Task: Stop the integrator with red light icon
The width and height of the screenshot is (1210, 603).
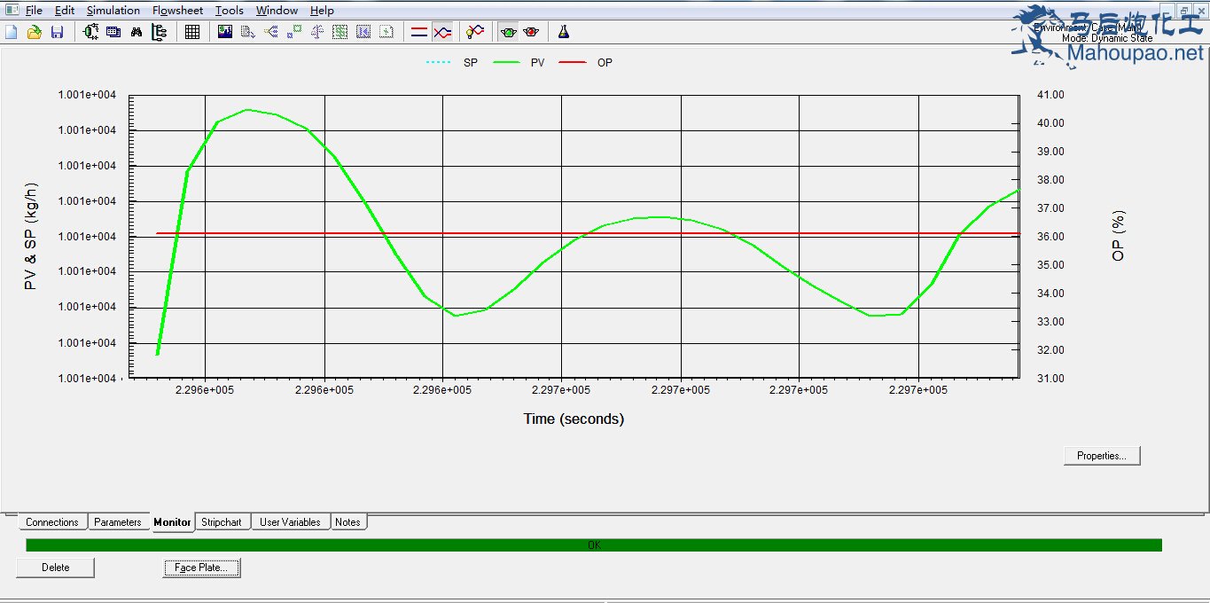Action: (x=531, y=32)
